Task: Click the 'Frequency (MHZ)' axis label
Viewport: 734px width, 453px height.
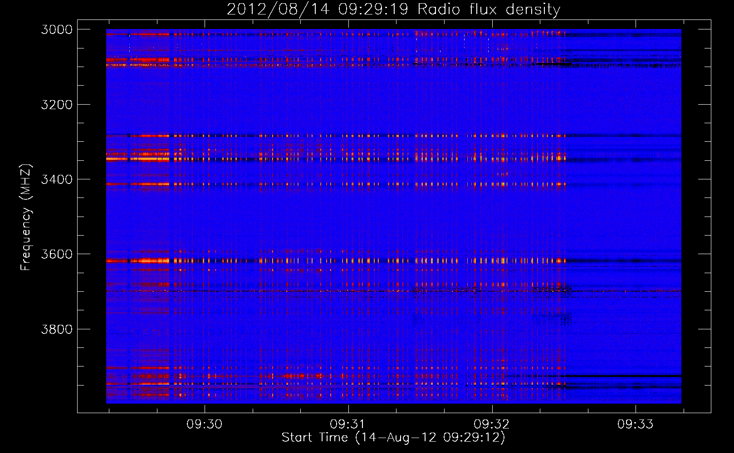Action: tap(26, 217)
